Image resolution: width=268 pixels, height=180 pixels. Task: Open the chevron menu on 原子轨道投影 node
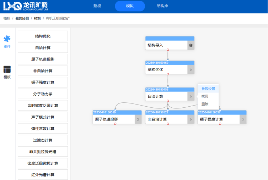coord(138,119)
